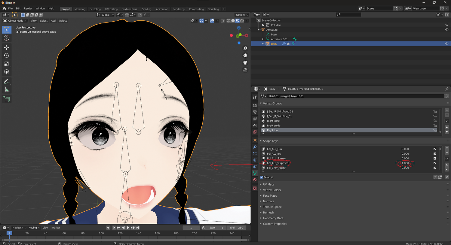Toggle X-ray mode in viewport header

pyautogui.click(x=222, y=21)
